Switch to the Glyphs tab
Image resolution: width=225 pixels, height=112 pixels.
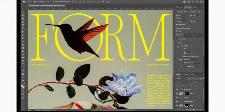click(196, 7)
